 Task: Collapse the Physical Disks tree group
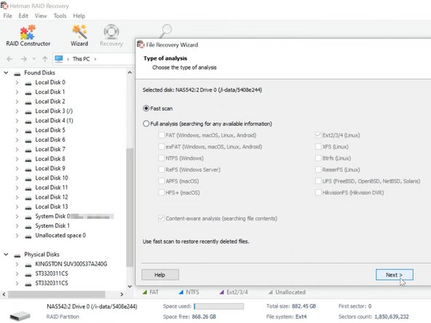[x=6, y=255]
